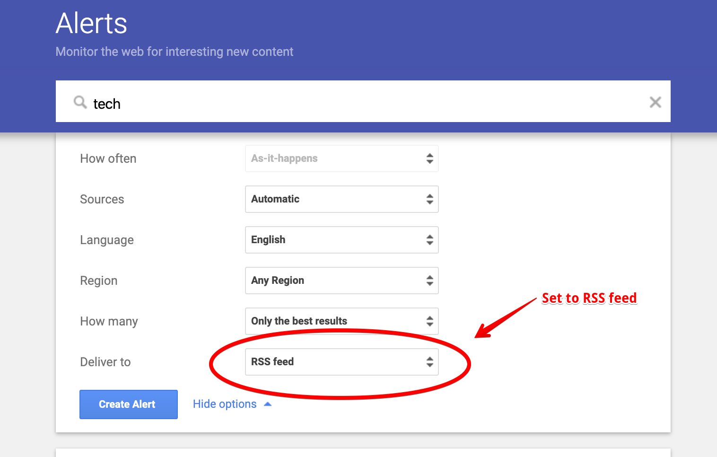The width and height of the screenshot is (717, 457).
Task: Focus the search field containing tech
Action: tap(359, 103)
